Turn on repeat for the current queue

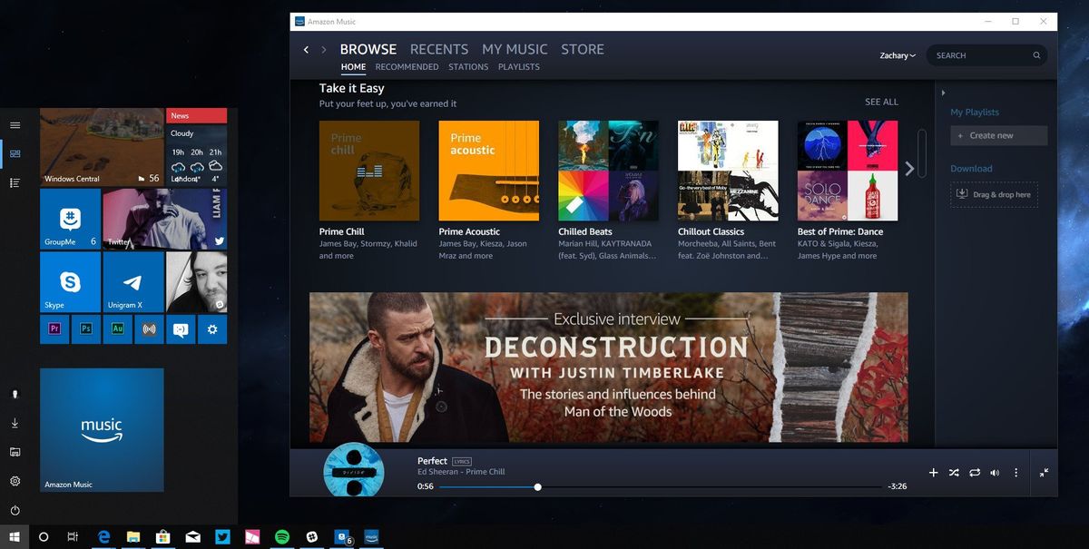point(975,472)
